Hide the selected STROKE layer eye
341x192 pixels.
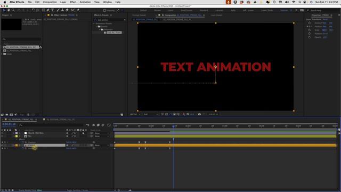pyautogui.click(x=2, y=145)
